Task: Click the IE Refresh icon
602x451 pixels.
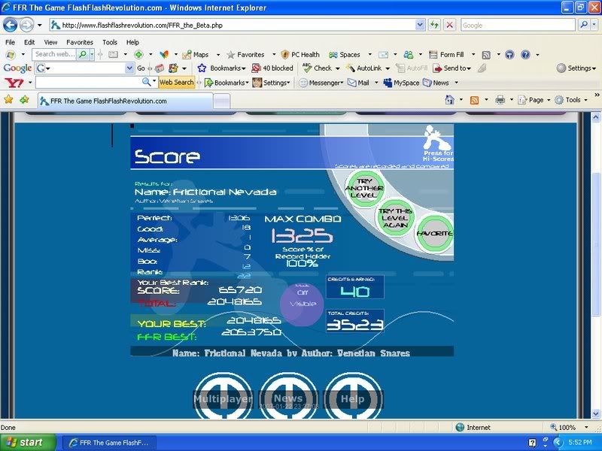Action: [435, 25]
